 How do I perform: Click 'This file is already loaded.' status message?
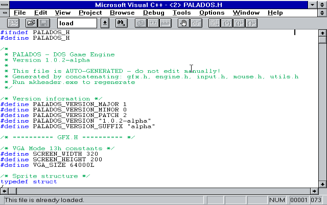[x=44, y=200]
